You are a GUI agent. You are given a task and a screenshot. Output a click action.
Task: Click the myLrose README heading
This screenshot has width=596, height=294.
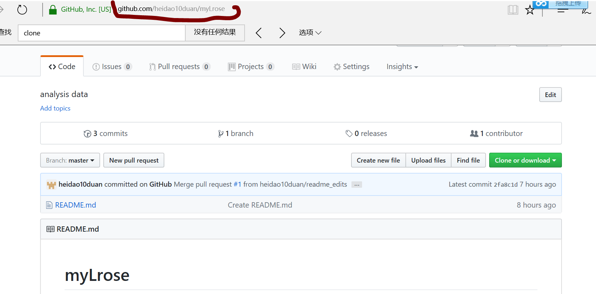point(97,275)
